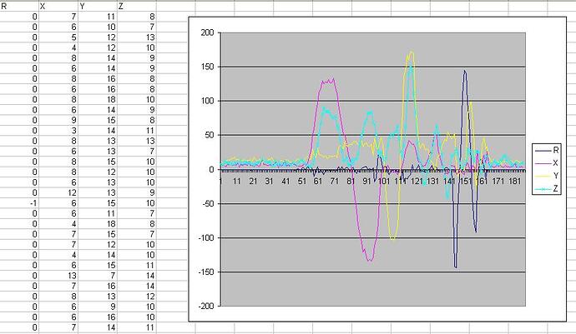Select the yellow Y series line at its highest peak
Image resolution: width=576 pixels, height=334 pixels.
click(x=411, y=52)
